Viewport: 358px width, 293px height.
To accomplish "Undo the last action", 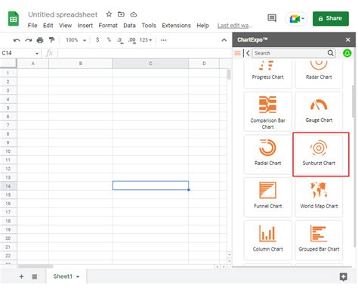I will pyautogui.click(x=17, y=40).
